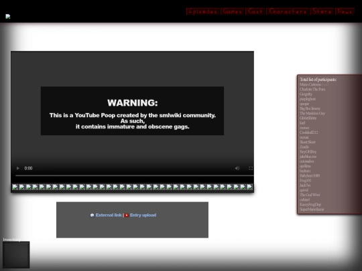This screenshot has height=271, width=362.
Task: Open the Entry upload link
Action: [x=143, y=215]
